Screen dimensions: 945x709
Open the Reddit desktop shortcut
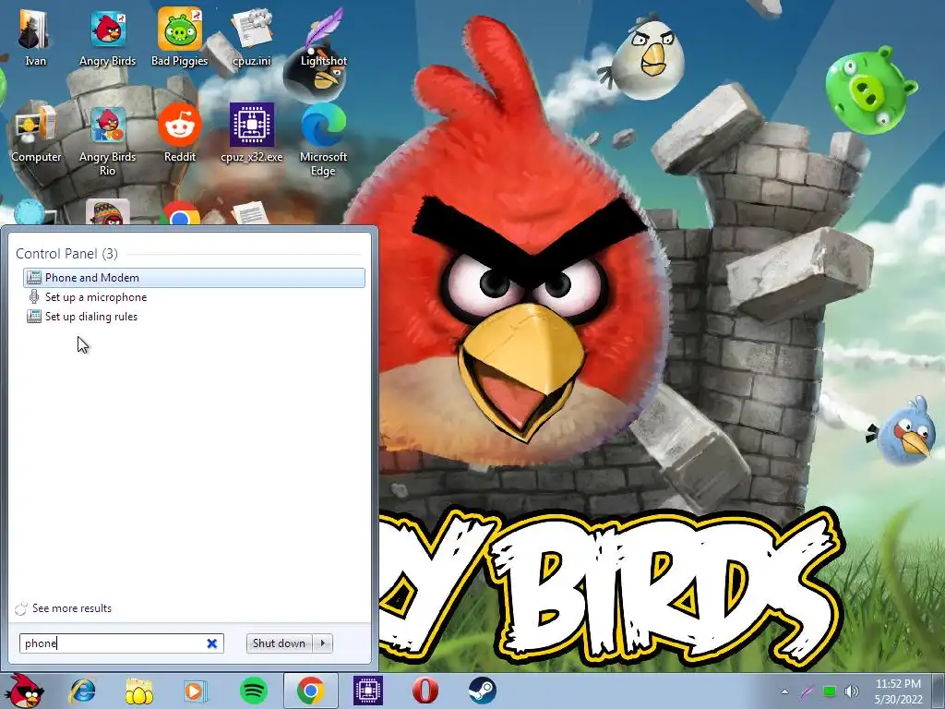(180, 133)
